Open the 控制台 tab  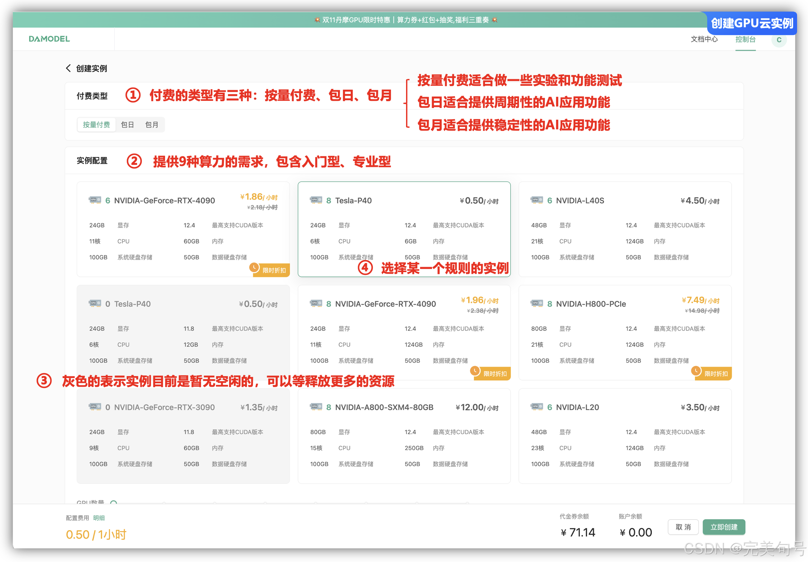[x=745, y=39]
